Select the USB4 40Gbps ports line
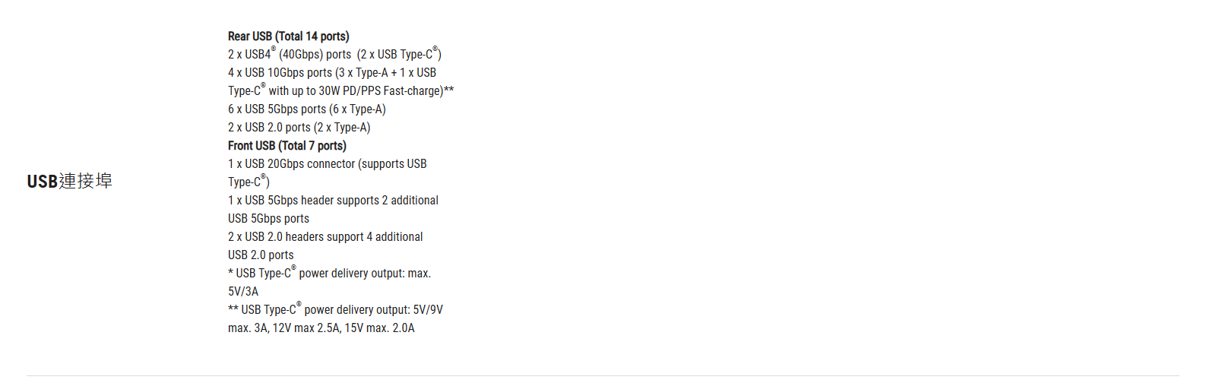This screenshot has height=383, width=1219. (334, 55)
